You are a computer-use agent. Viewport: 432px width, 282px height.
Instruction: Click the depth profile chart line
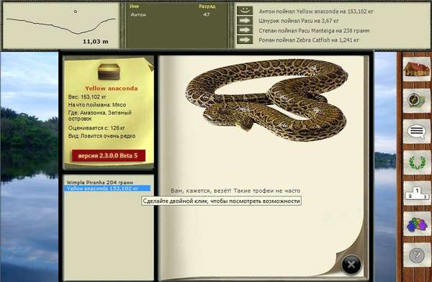point(60,26)
